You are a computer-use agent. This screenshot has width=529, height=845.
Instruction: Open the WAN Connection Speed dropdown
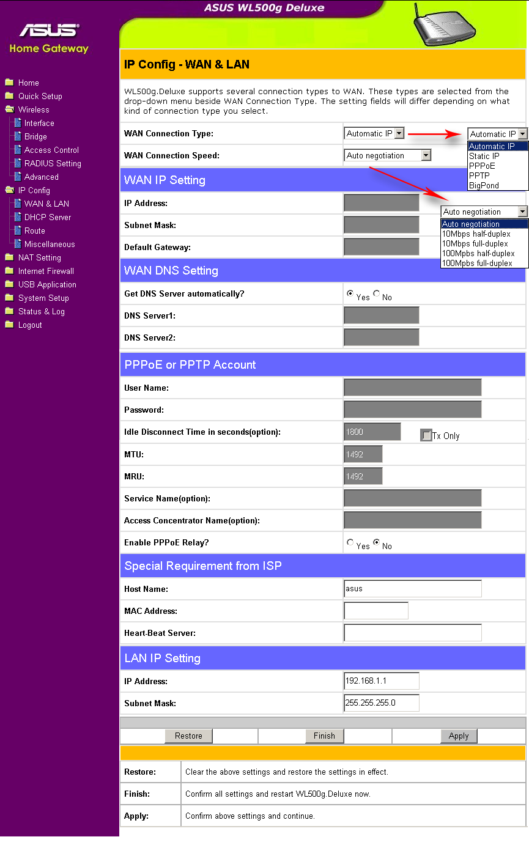[388, 155]
